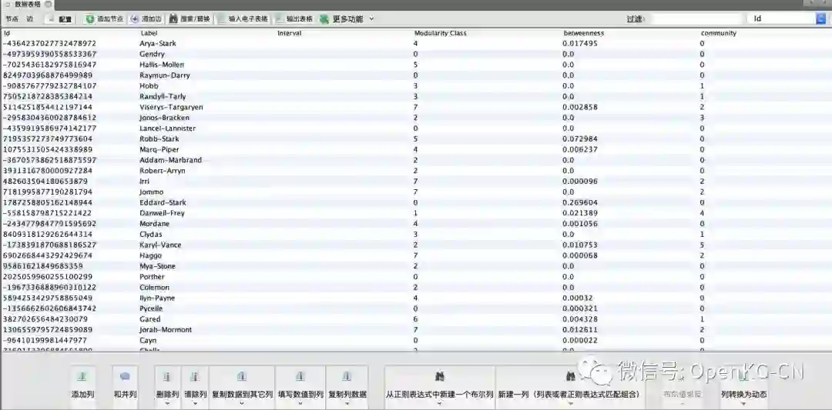
Task: Click the 添加边 (add edge) icon button
Action: 146,19
